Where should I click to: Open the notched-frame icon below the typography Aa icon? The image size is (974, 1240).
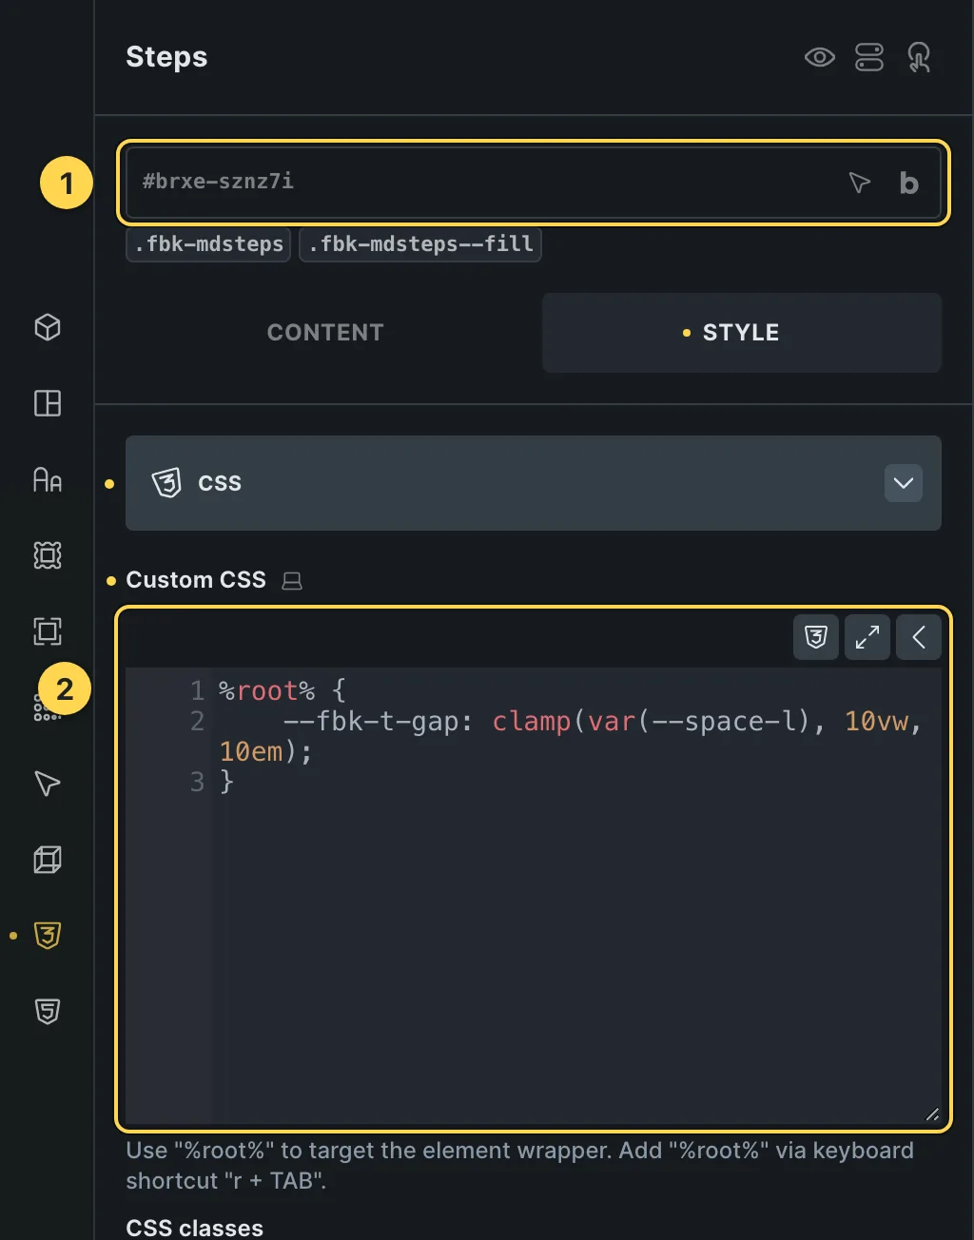[48, 555]
